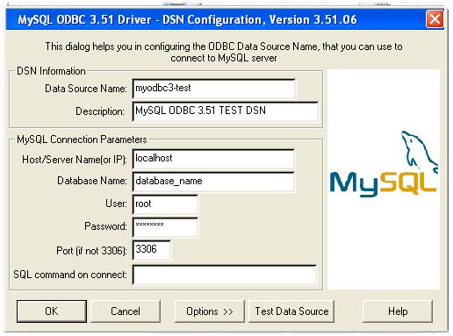Screen dimensions: 453x336
Task: Click Test Data Source button
Action: click(291, 311)
